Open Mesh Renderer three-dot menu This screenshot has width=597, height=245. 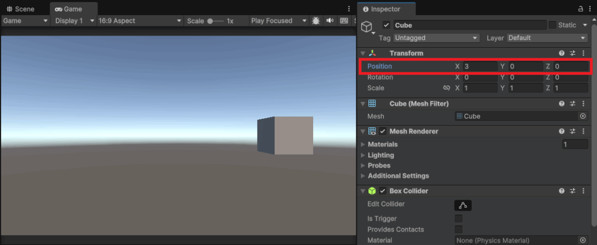pyautogui.click(x=583, y=132)
